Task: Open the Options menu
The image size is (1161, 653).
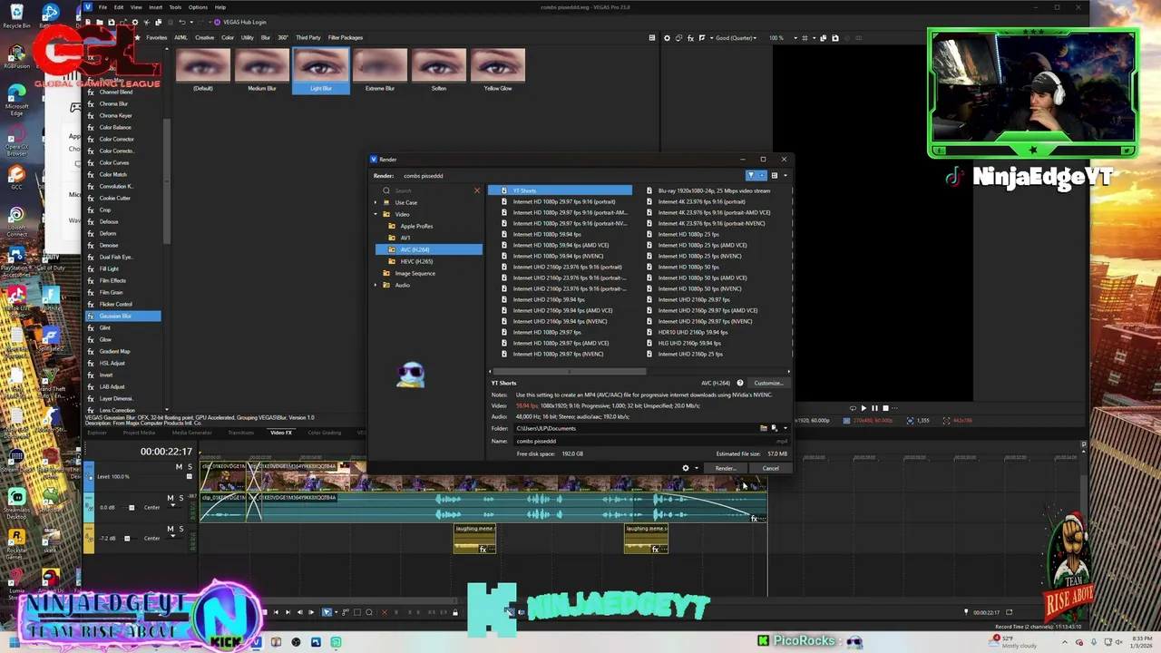Action: pos(198,7)
